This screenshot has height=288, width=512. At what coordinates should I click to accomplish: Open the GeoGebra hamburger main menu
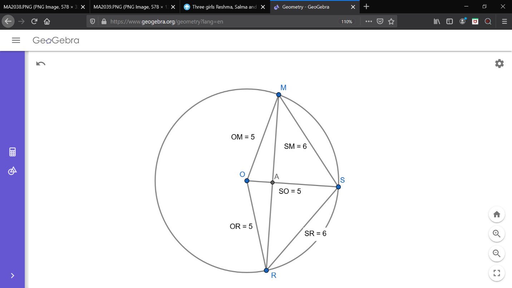tap(16, 40)
